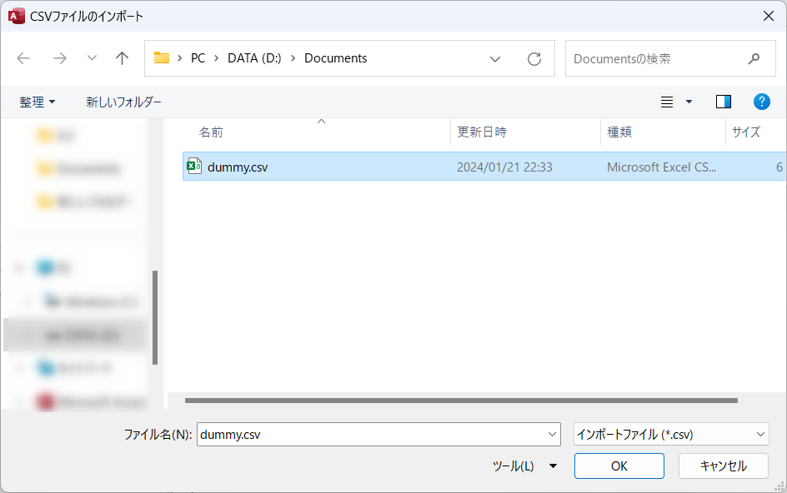Create a 新しいフォルダー
787x493 pixels.
123,102
